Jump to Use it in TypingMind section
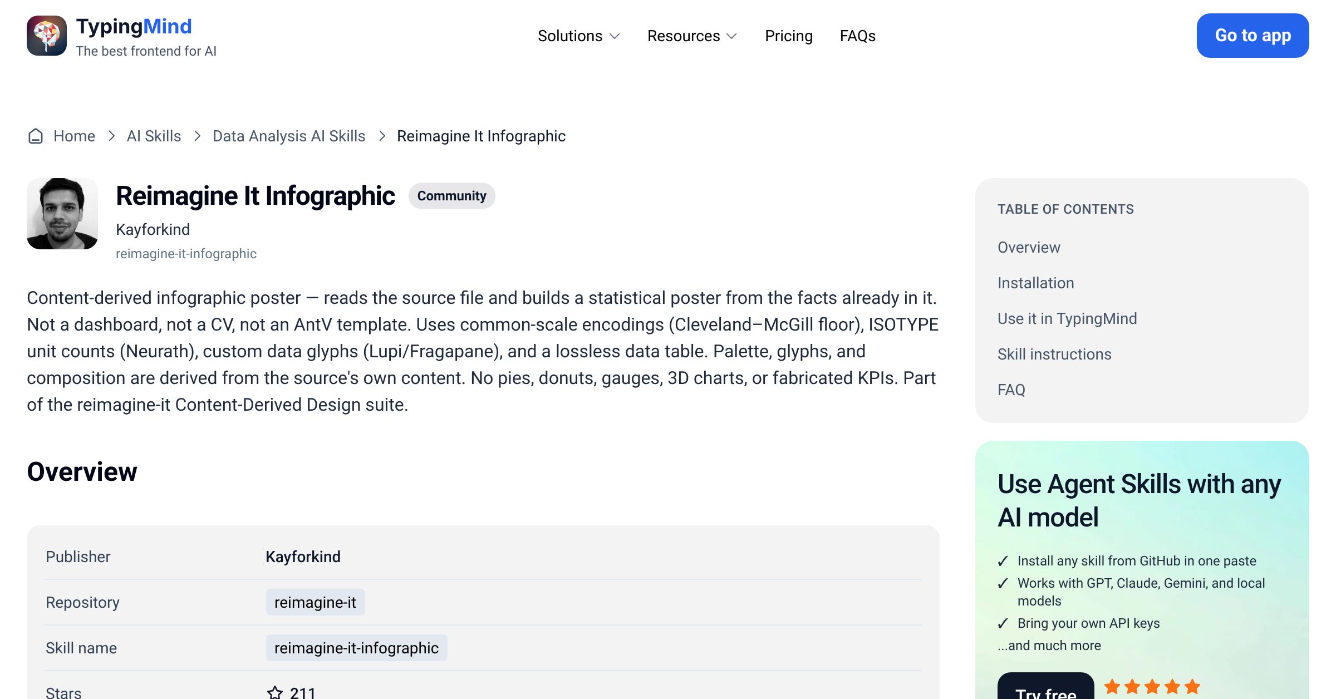The height and width of the screenshot is (699, 1336). click(x=1067, y=319)
